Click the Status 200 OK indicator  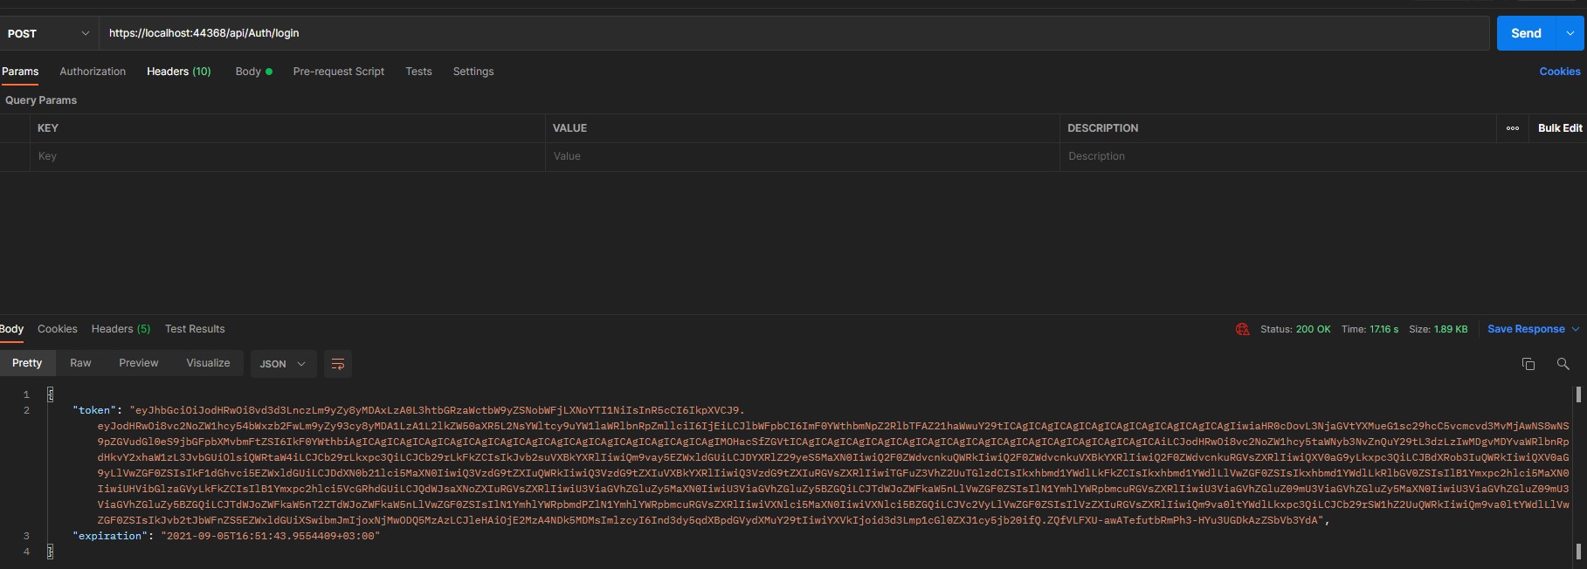click(x=1295, y=329)
